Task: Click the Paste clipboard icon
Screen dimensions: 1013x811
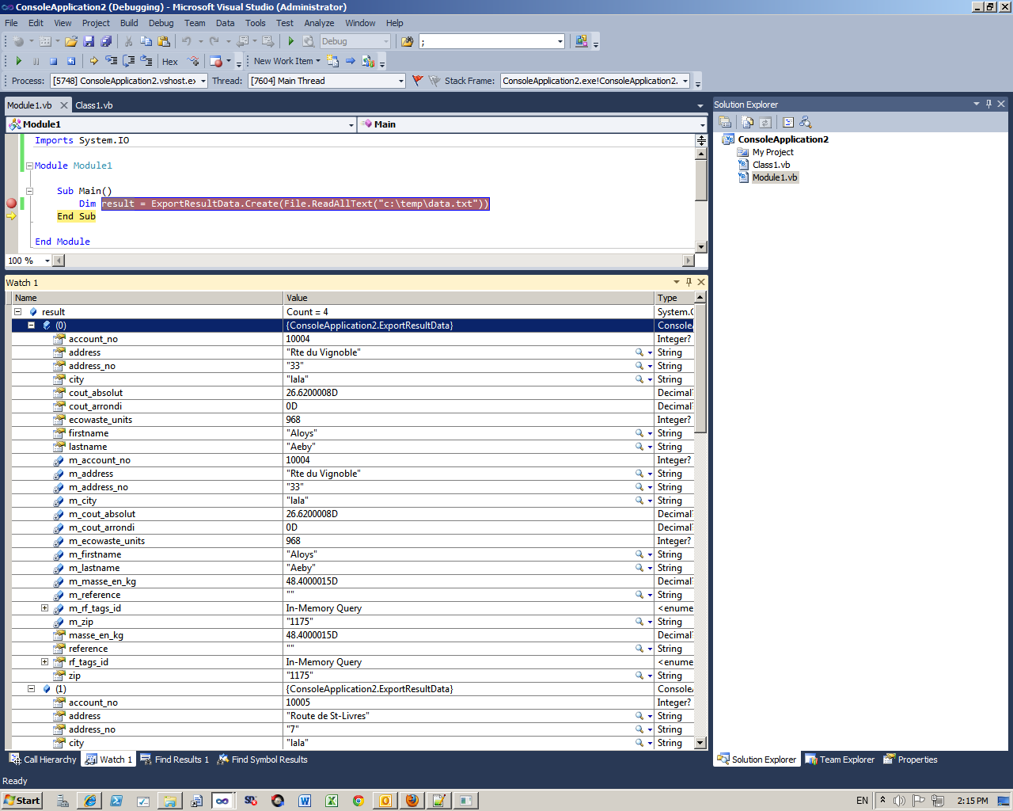Action: [x=163, y=41]
